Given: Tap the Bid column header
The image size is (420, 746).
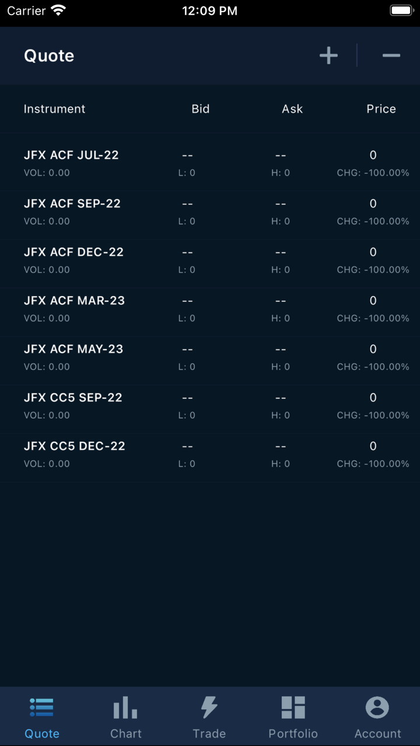Looking at the screenshot, I should (200, 109).
